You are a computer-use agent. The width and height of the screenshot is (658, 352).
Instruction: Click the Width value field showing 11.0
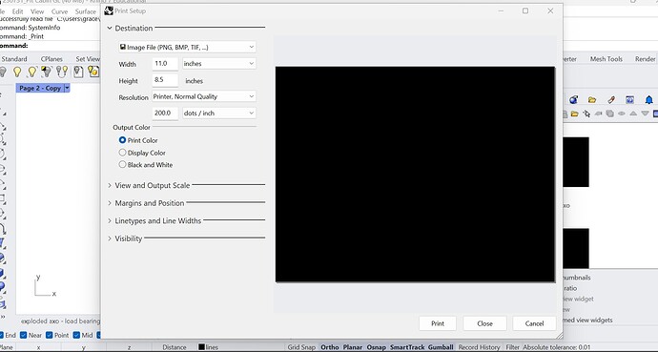tap(165, 64)
